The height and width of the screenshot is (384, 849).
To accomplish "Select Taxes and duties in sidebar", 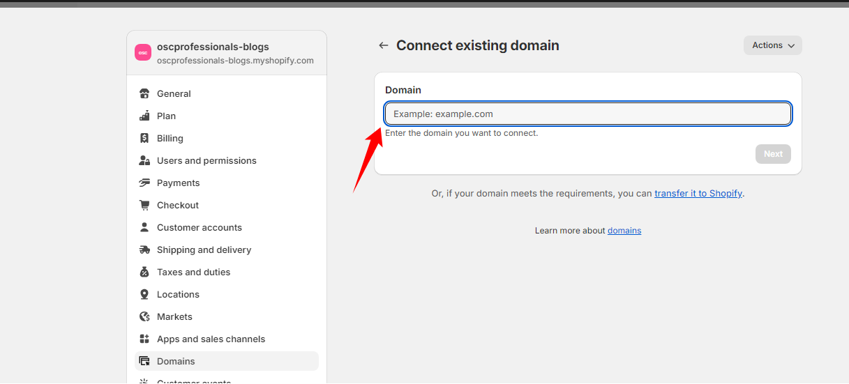I will coord(193,272).
